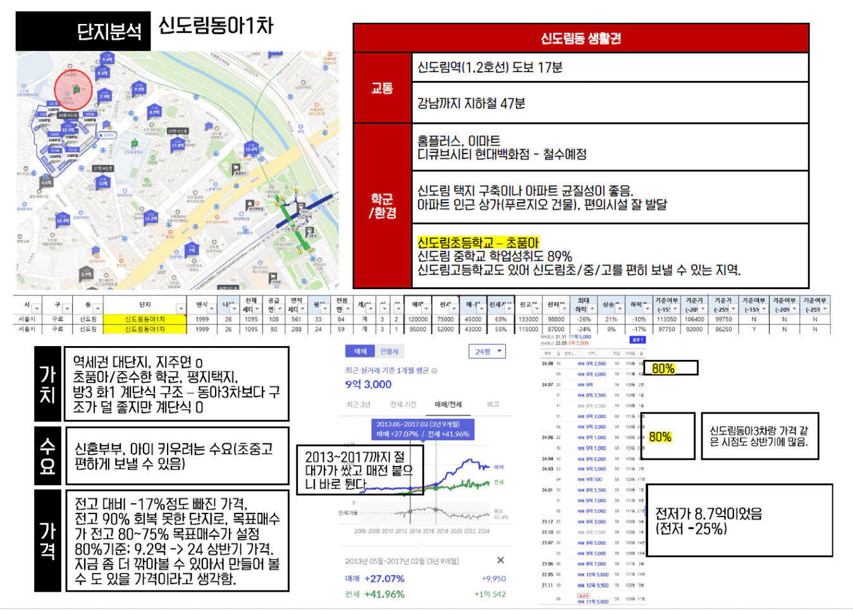Select the 12.4억 house marker on map
The width and height of the screenshot is (853, 610).
coord(63,219)
